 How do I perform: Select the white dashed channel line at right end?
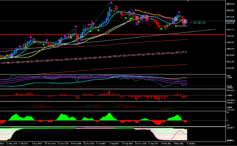pos(186,52)
